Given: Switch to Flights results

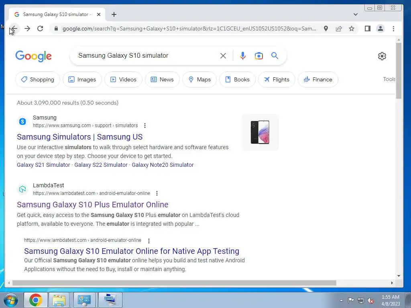Looking at the screenshot, I should click(277, 79).
